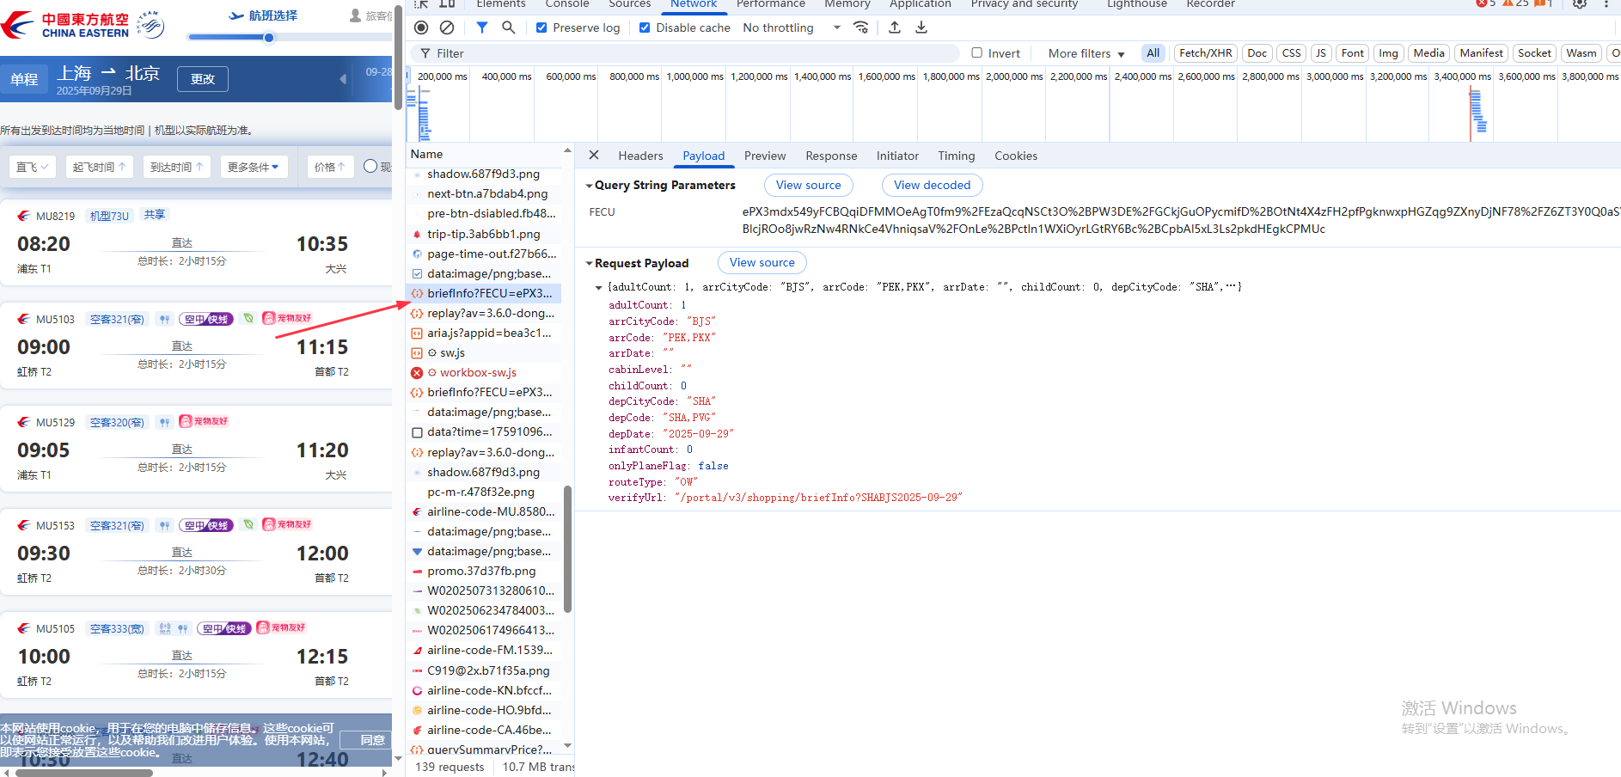Click the booking progress slider handle
The width and height of the screenshot is (1621, 777).
coord(269,38)
